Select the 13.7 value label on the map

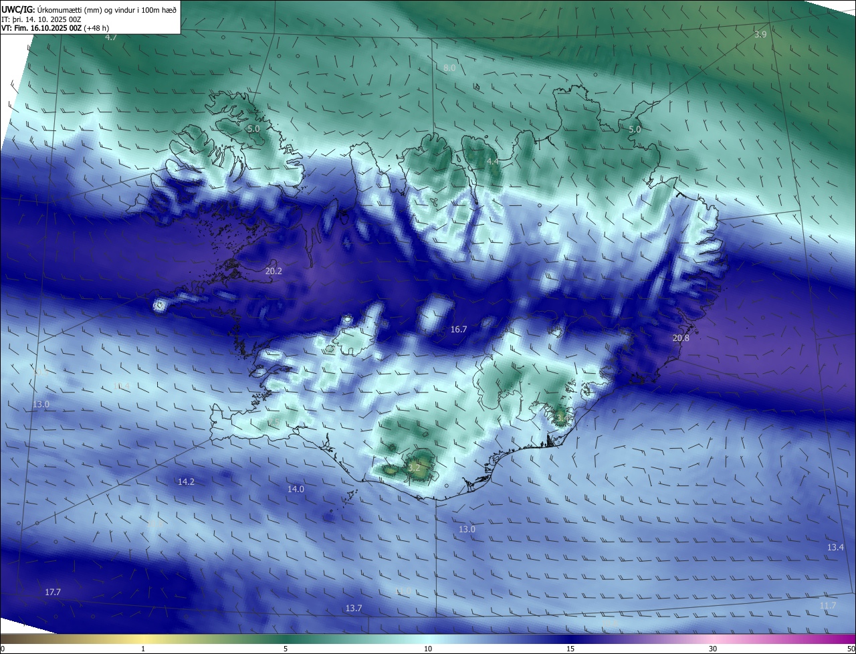click(354, 609)
